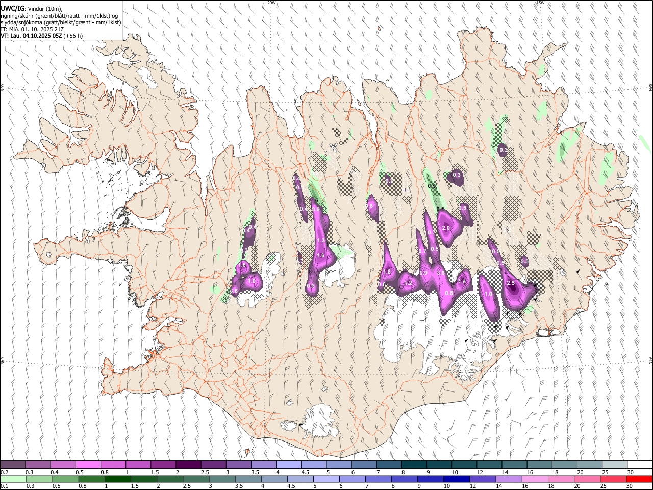Click upper legend swatch between 0.4 and 0.5
The width and height of the screenshot is (653, 490).
(63, 464)
